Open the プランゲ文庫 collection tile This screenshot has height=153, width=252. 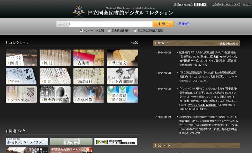pyautogui.click(x=21, y=95)
